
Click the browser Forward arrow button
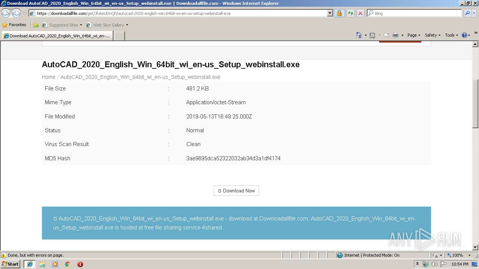[16, 13]
